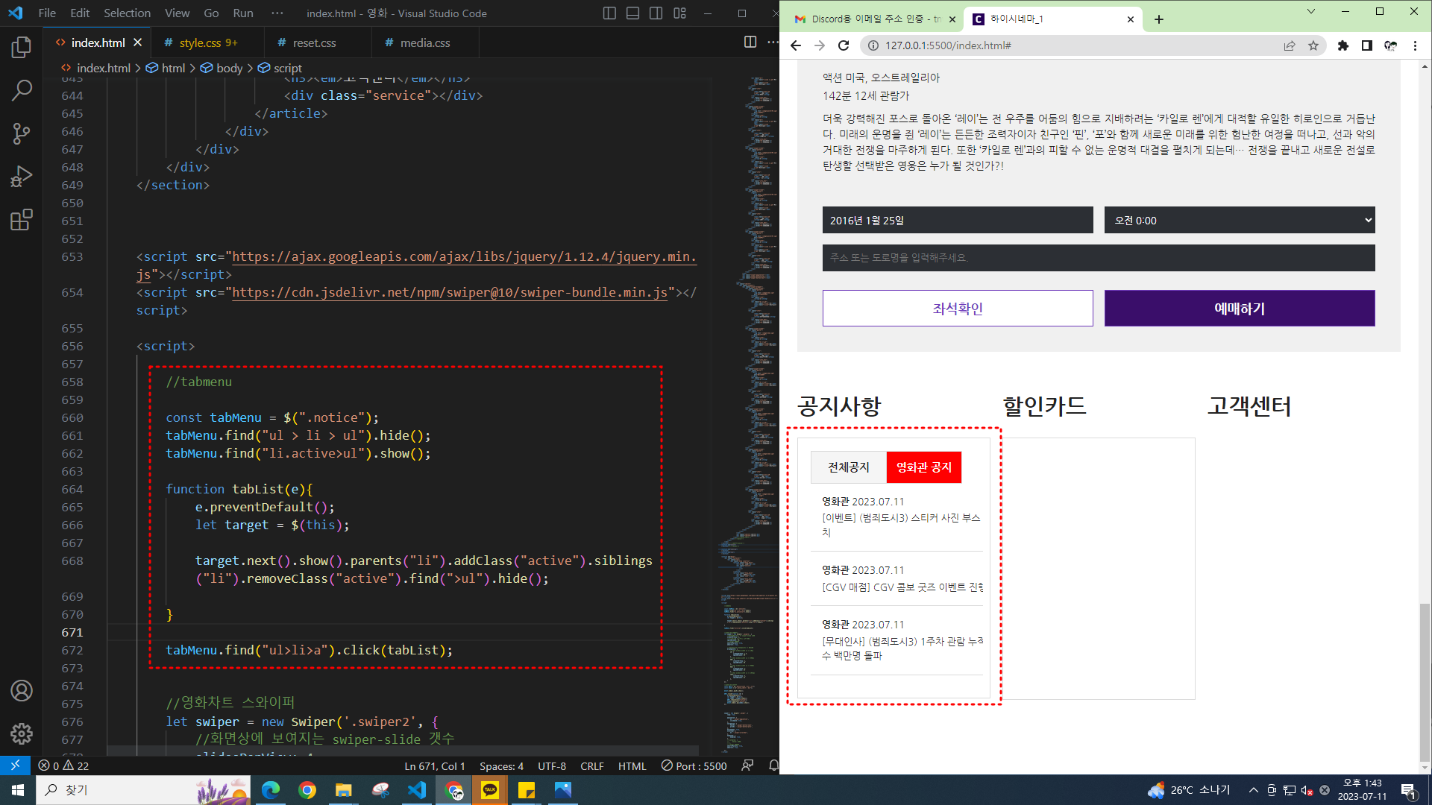Open the Extensions view

[22, 220]
